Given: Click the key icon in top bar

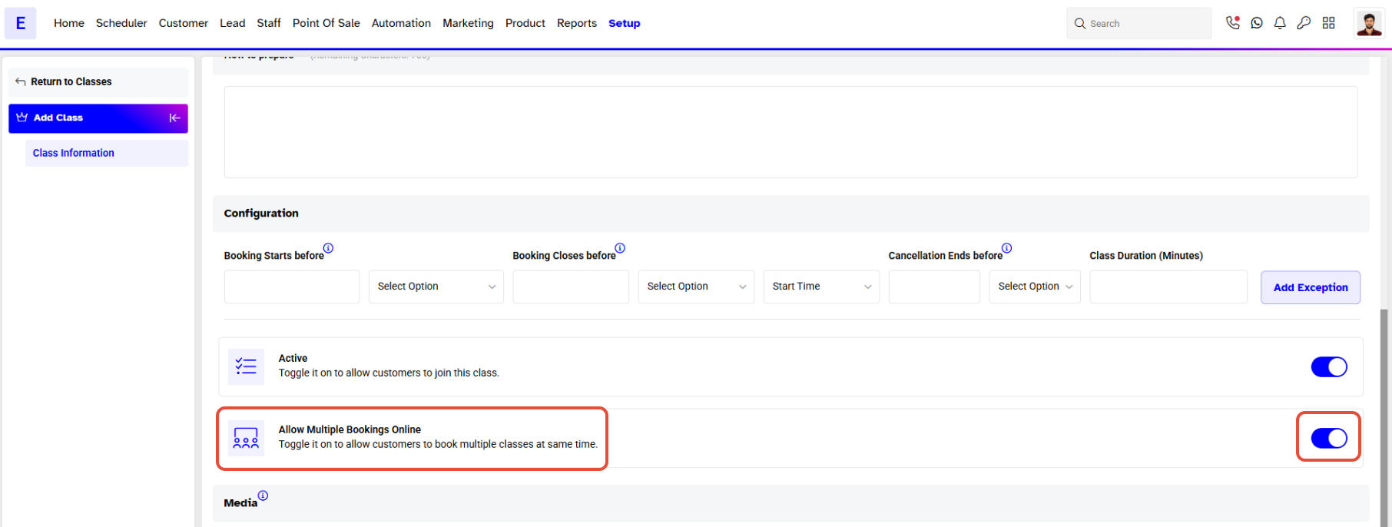Looking at the screenshot, I should [1304, 23].
